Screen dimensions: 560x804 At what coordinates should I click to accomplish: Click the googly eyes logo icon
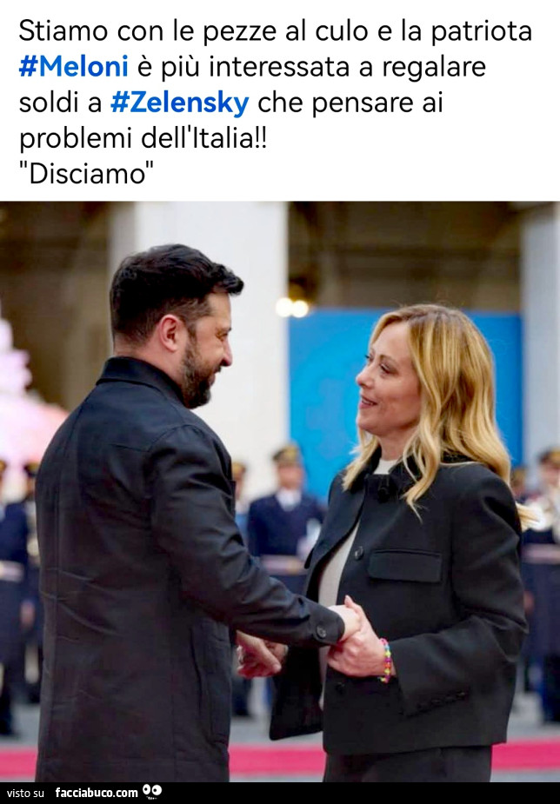(x=152, y=792)
